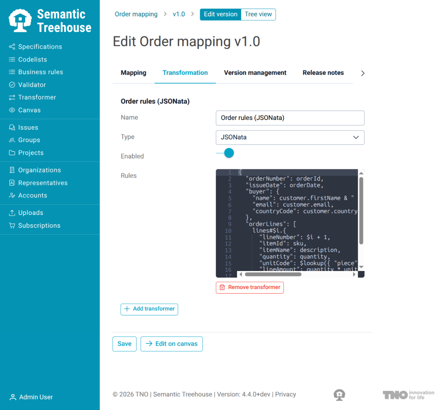The width and height of the screenshot is (447, 410).
Task: Click the "orderLines": [ code line
Action: [x=271, y=224]
